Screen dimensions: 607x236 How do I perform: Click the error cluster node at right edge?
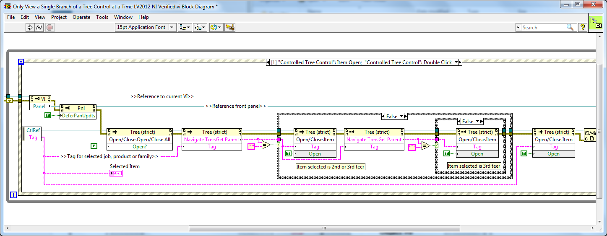(589, 135)
